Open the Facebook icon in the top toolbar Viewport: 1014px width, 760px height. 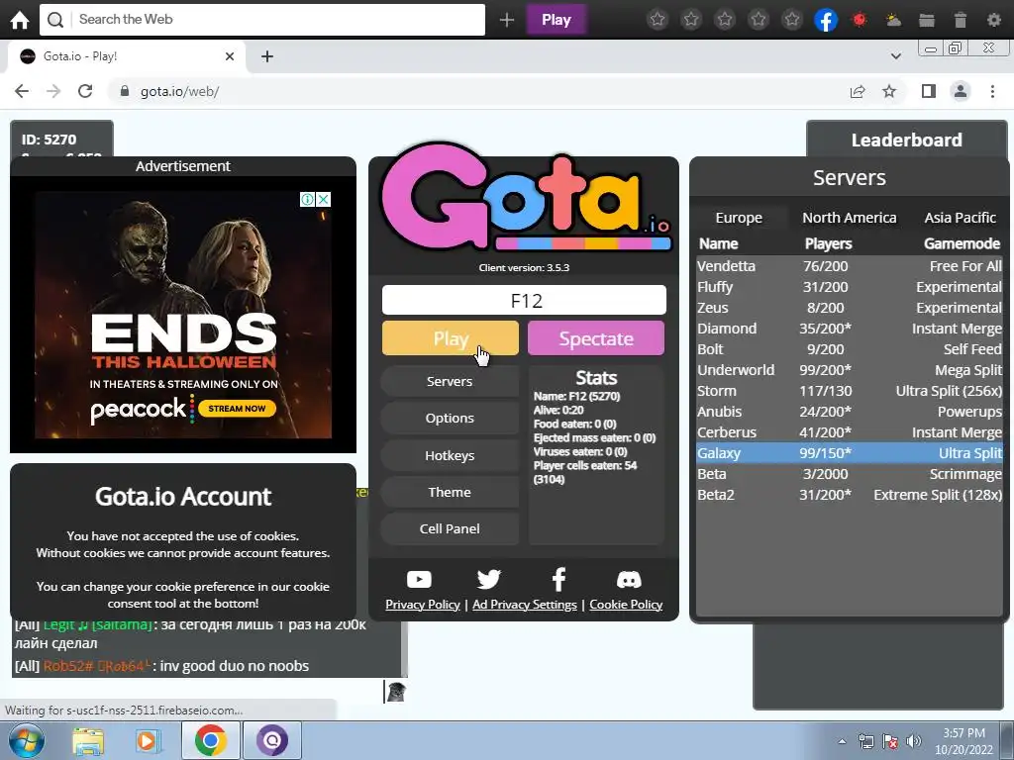(826, 20)
